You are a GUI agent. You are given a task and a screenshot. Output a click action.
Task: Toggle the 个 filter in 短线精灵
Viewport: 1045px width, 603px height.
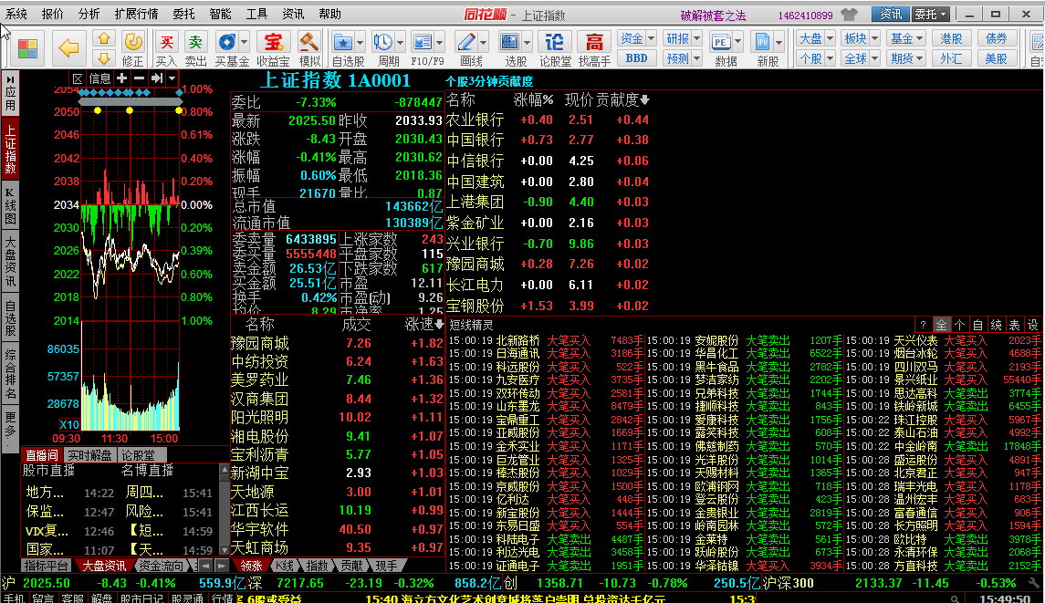click(x=959, y=325)
